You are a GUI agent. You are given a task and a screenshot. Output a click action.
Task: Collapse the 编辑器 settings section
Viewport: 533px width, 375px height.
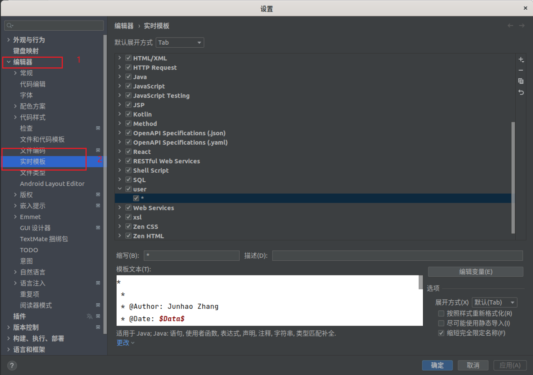pos(9,62)
